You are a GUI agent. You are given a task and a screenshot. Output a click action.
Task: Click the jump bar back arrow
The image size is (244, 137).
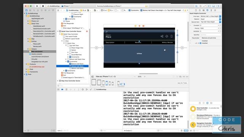(x=61, y=10)
